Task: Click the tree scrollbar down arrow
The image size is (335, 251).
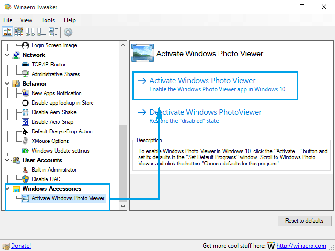Action: 123,206
